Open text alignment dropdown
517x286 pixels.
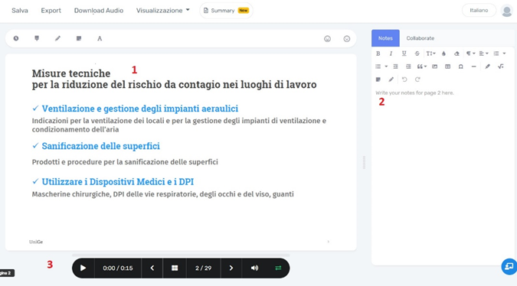pyautogui.click(x=484, y=54)
